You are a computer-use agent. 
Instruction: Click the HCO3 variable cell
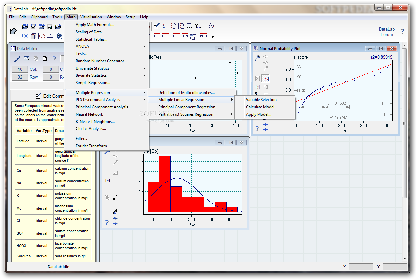click(x=25, y=246)
